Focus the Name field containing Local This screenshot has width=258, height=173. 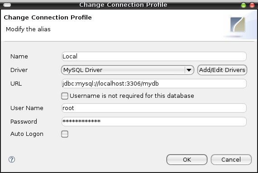pos(154,57)
